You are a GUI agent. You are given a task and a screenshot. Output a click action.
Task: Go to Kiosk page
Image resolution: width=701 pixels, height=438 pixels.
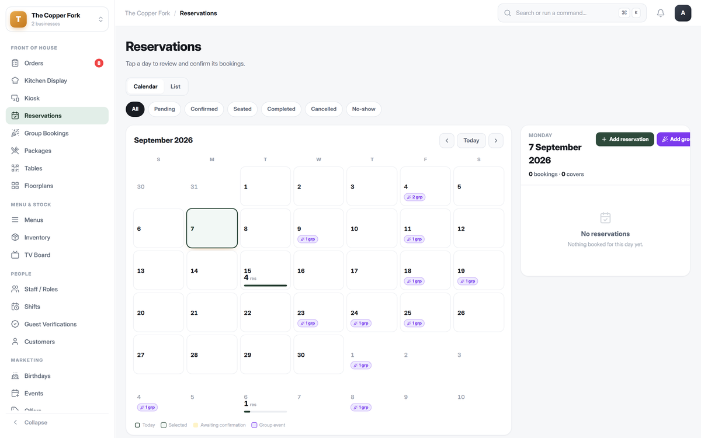57,98
